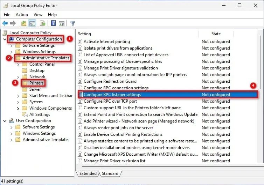Select the Printers folder in the tree

tap(36, 83)
